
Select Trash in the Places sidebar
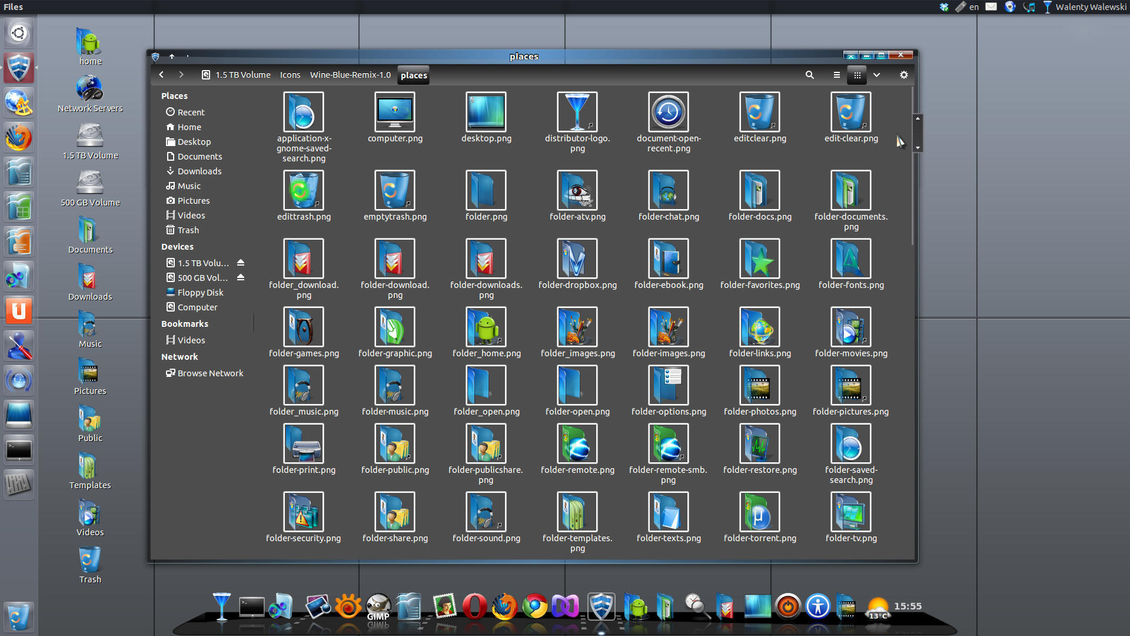pyautogui.click(x=188, y=230)
